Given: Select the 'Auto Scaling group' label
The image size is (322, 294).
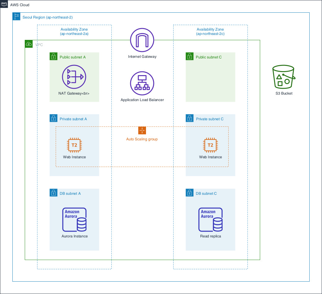Looking at the screenshot, I should click(142, 139).
